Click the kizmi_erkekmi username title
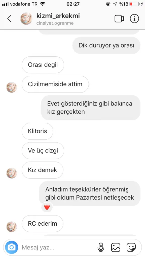Screen dimensions: 145x259 58,16
